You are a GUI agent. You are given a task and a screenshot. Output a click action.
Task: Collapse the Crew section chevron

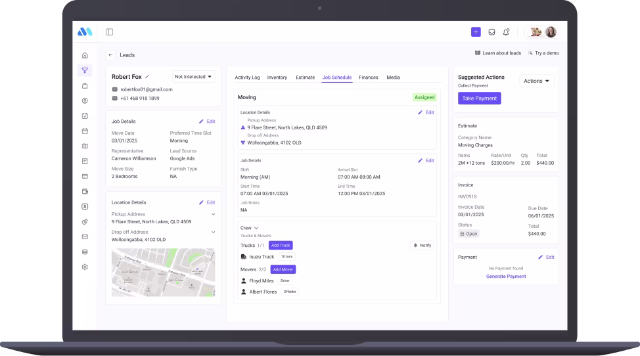pos(256,228)
